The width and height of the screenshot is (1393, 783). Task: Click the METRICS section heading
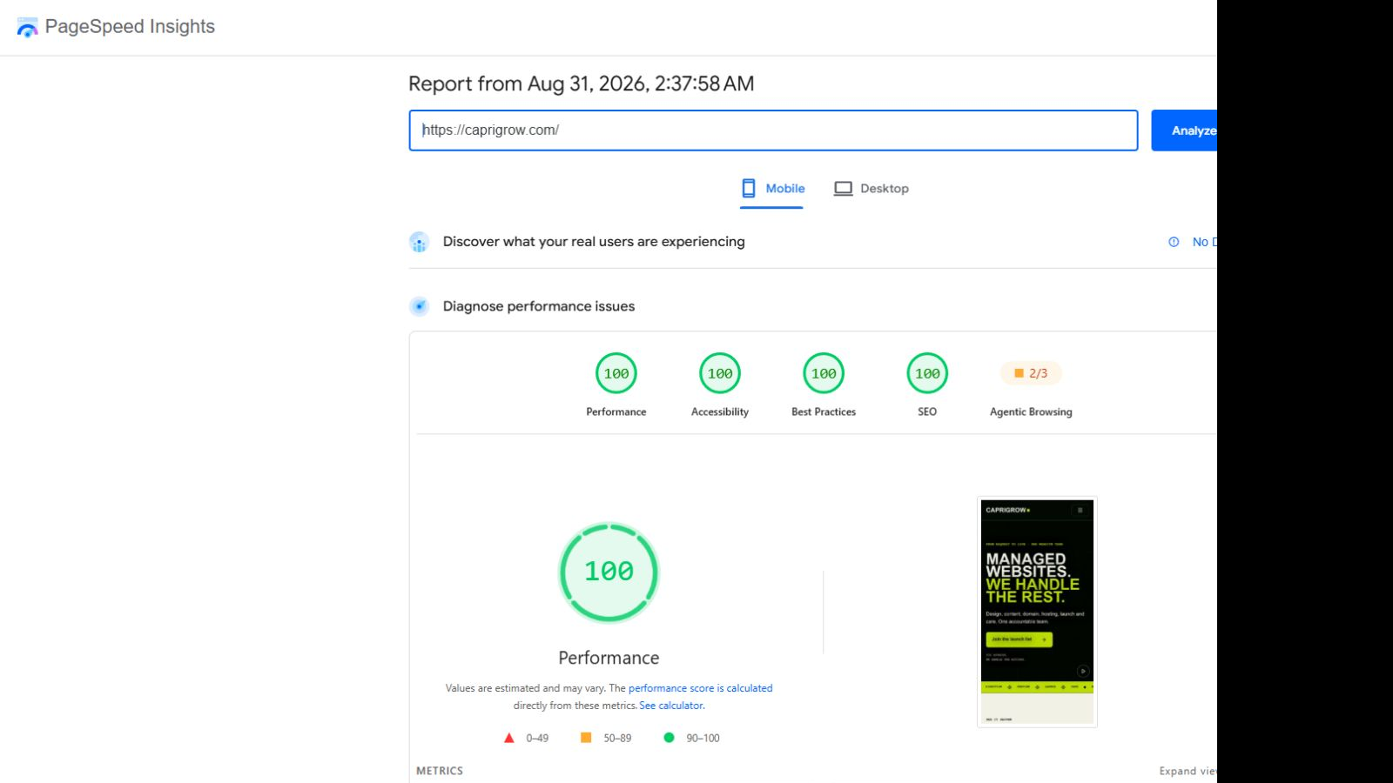tap(440, 771)
